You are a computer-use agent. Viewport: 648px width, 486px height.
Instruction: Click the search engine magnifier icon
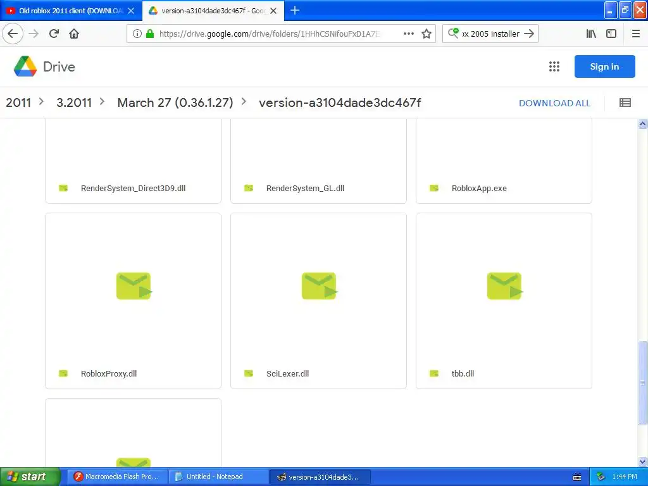(x=453, y=33)
